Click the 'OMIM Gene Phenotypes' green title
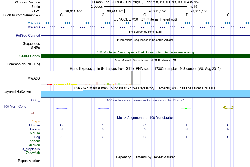Image resolution: width=250 pixels, height=167 pixels. point(145,52)
